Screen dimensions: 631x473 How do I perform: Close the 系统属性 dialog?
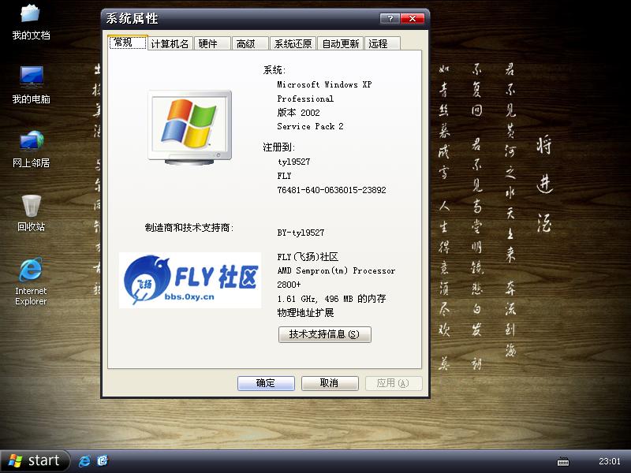(413, 18)
